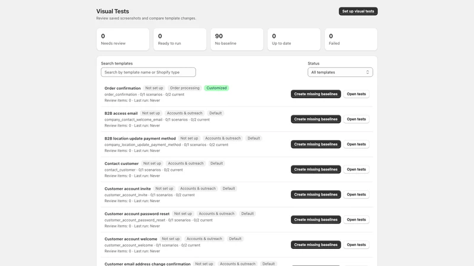Open the Ready to run stat card

[x=180, y=39]
